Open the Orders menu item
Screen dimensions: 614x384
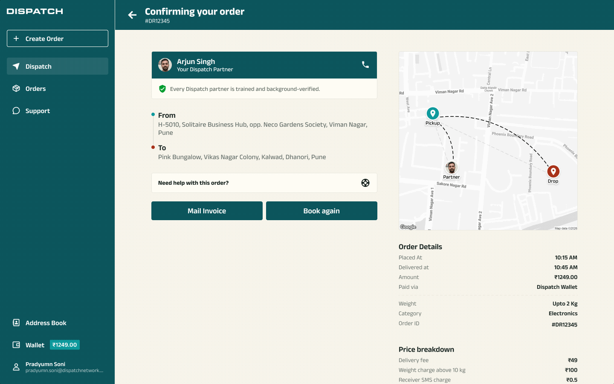(x=58, y=88)
